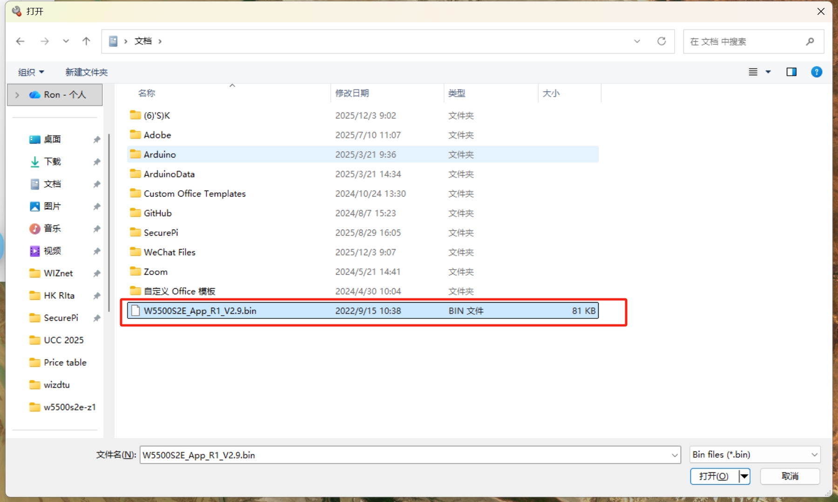
Task: Click the 打开 button
Action: 714,476
